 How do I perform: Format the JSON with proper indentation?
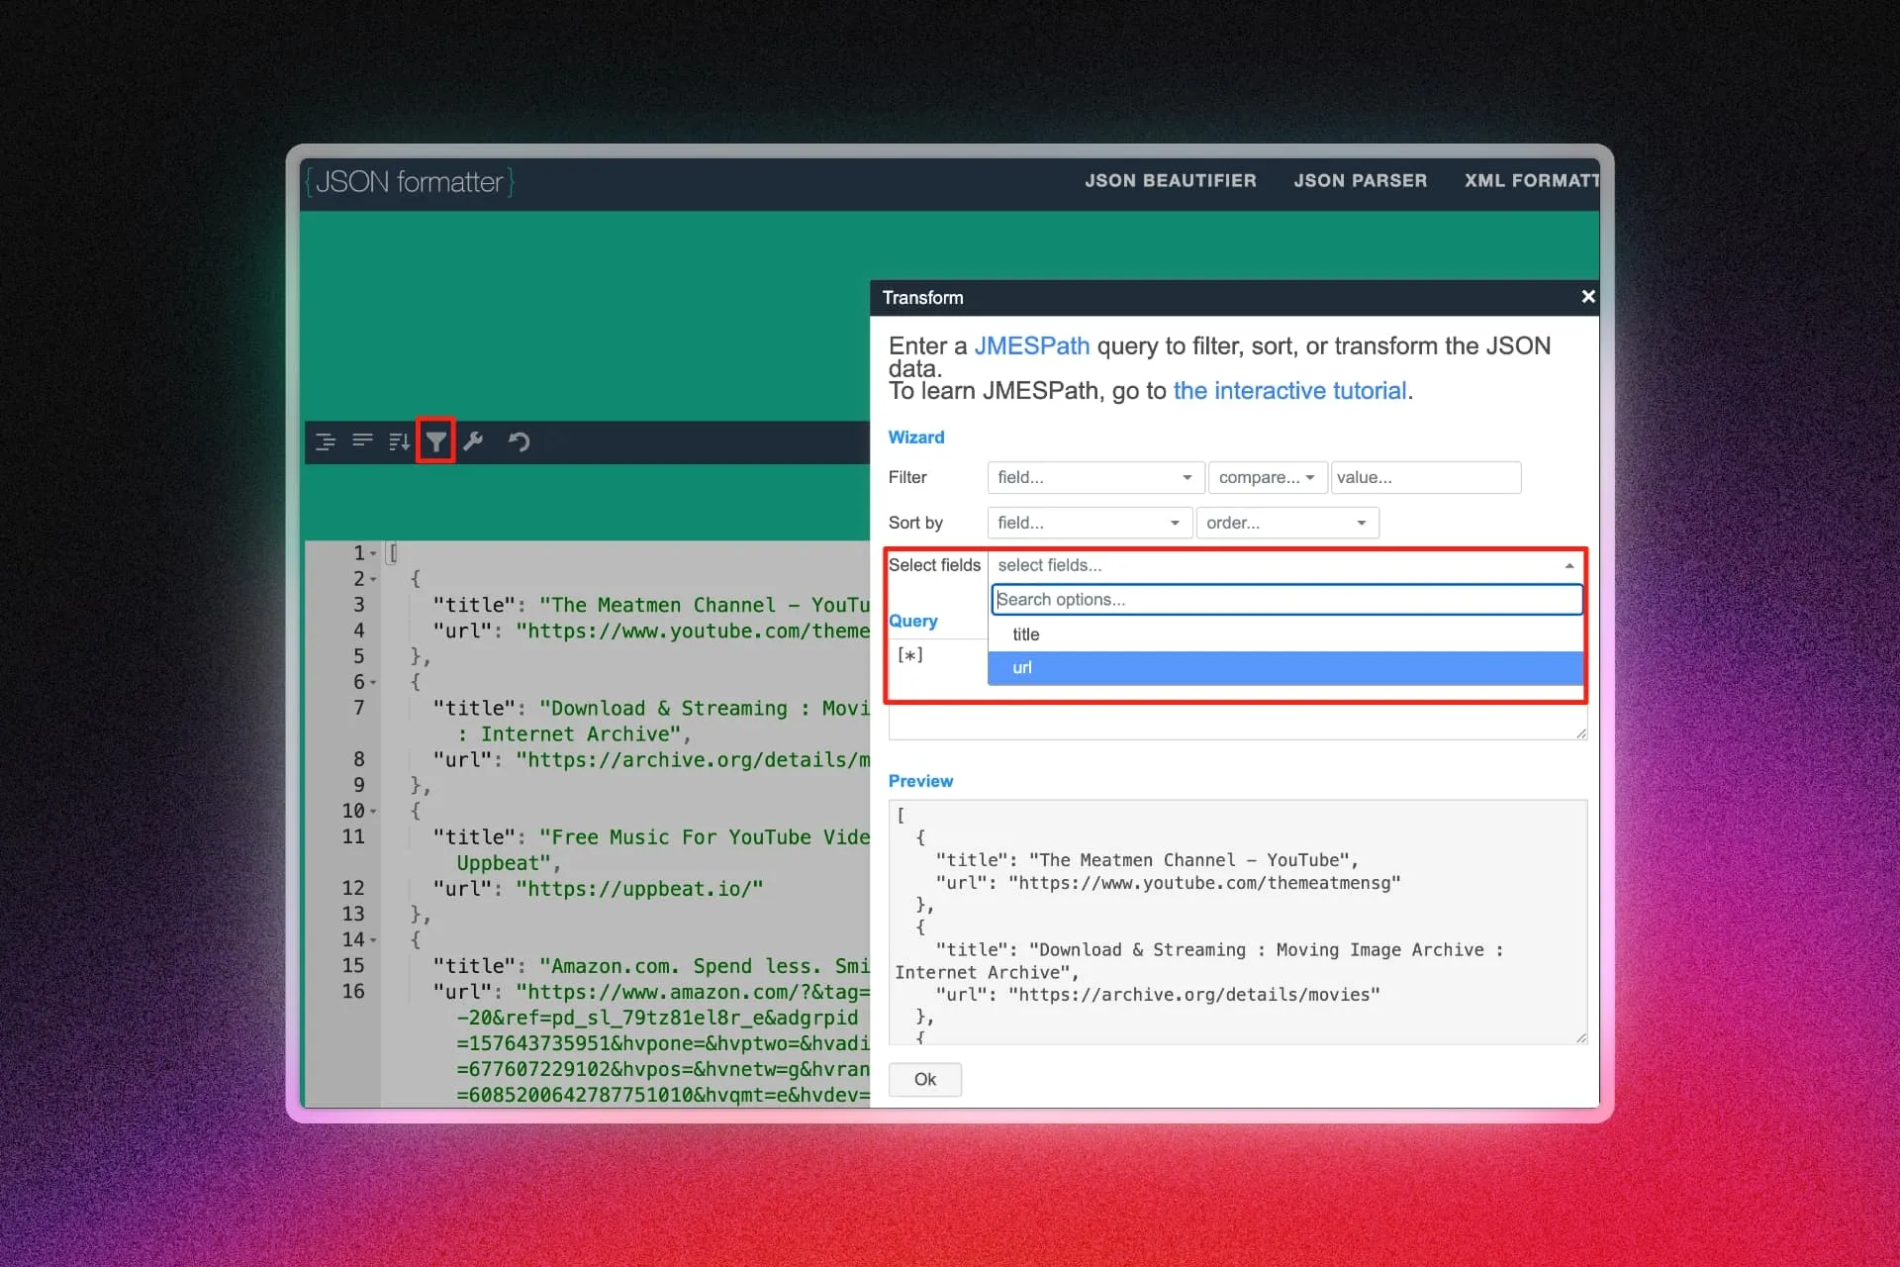[325, 440]
